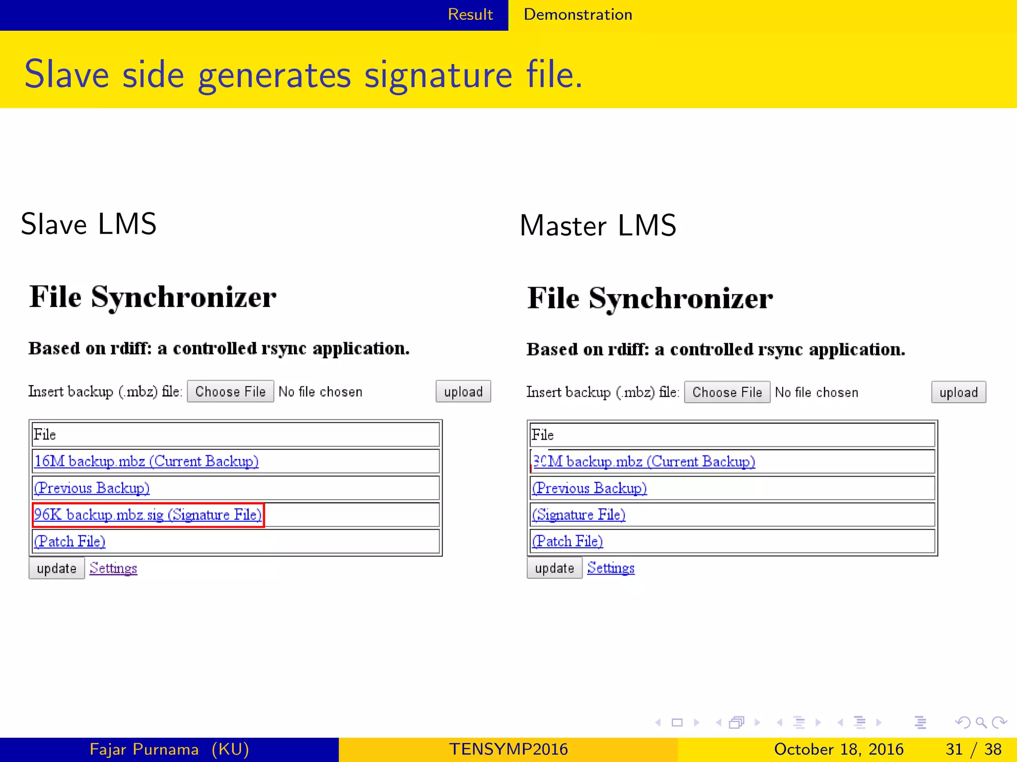
Task: Open Master LMS Signature File link
Action: (x=579, y=514)
